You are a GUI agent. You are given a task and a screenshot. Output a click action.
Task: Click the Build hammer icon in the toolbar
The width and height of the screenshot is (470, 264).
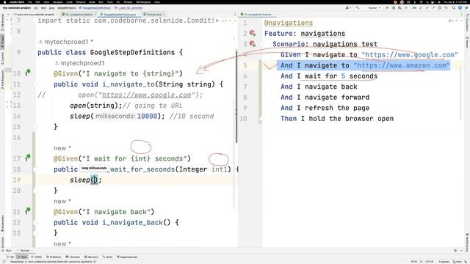pyautogui.click(x=358, y=8)
